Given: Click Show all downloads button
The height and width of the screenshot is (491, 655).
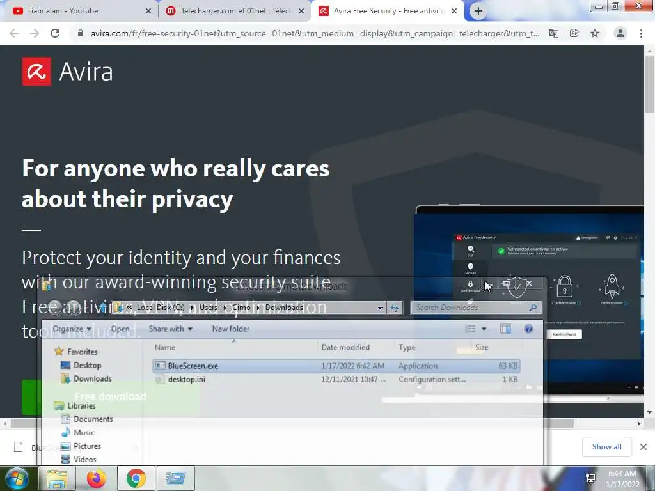Looking at the screenshot, I should [606, 447].
